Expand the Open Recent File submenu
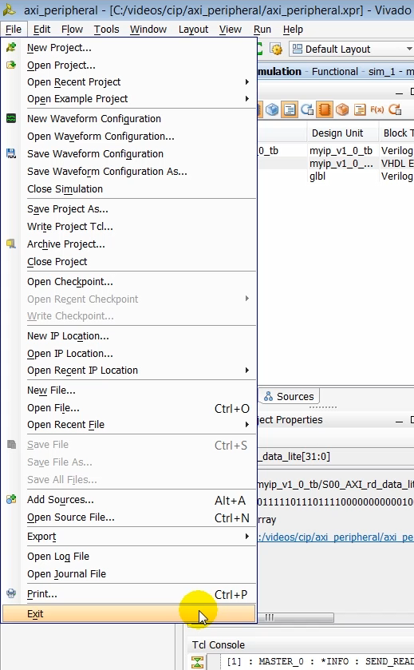414x670 pixels. [246, 424]
